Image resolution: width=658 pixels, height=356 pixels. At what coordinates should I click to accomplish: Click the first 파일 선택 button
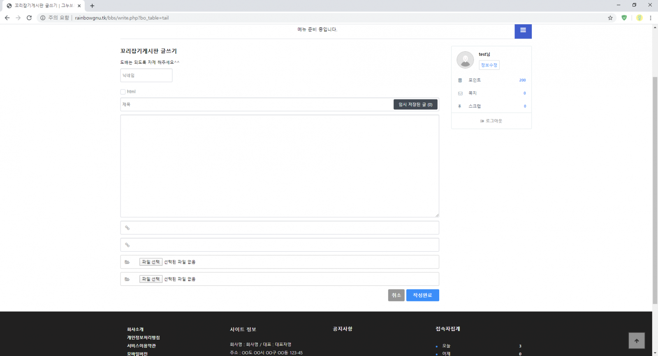pos(151,262)
